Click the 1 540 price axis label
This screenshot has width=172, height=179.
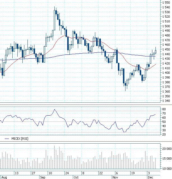pos(166,7)
